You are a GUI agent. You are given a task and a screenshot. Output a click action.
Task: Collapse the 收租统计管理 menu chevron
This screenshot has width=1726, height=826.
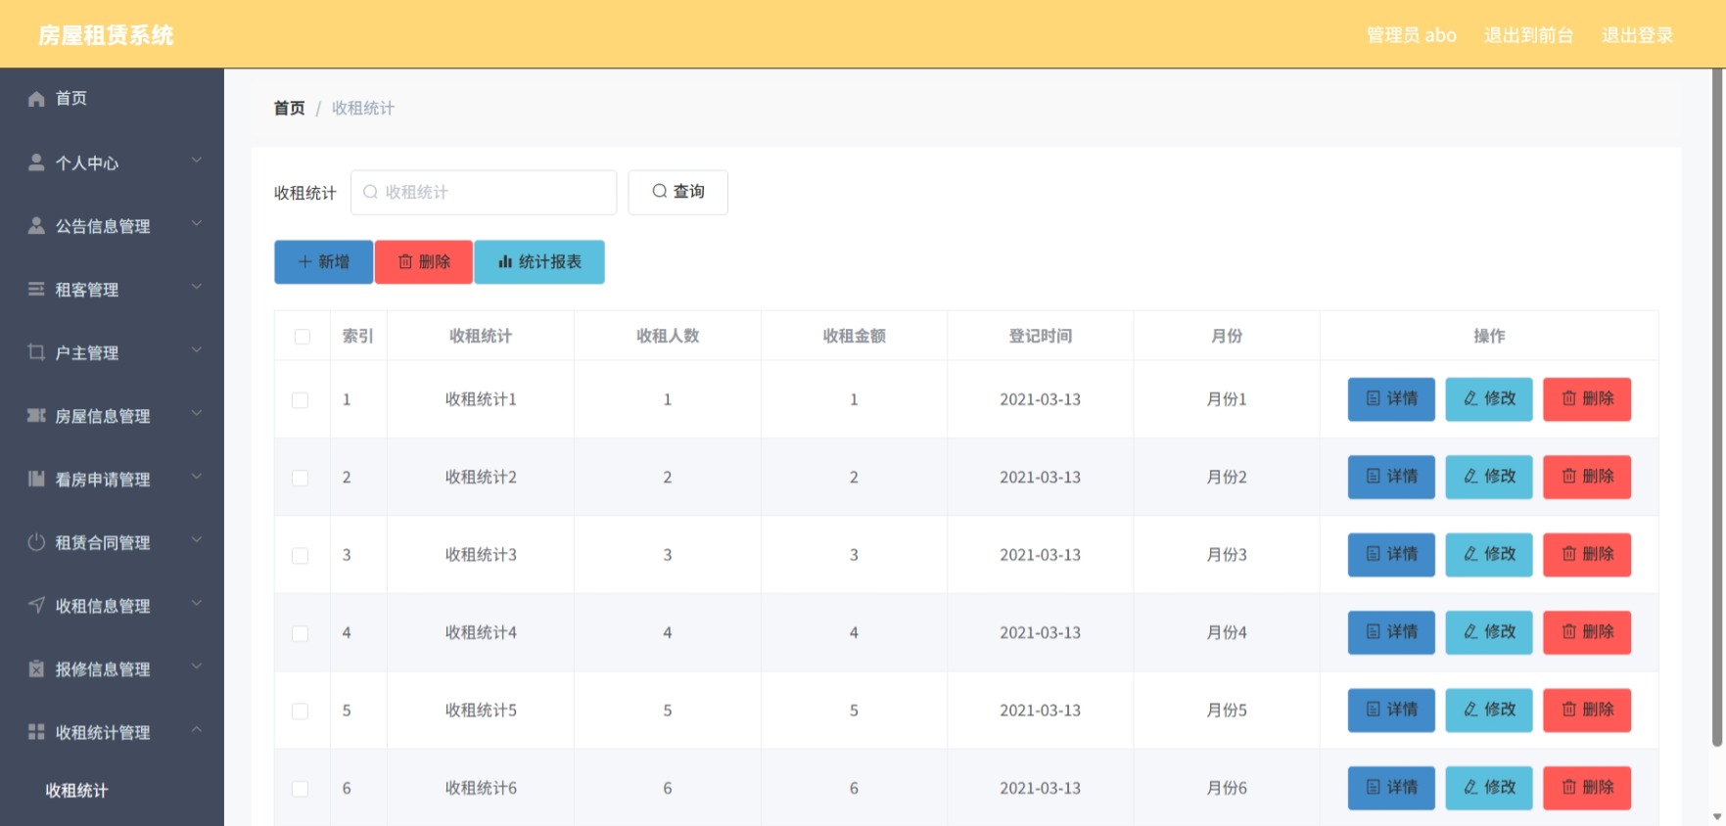pos(197,729)
